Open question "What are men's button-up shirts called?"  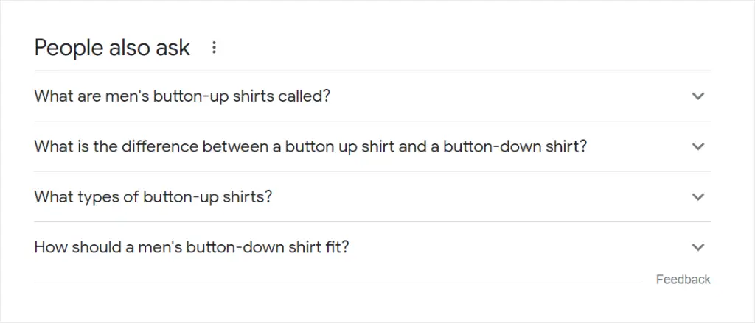coord(182,96)
